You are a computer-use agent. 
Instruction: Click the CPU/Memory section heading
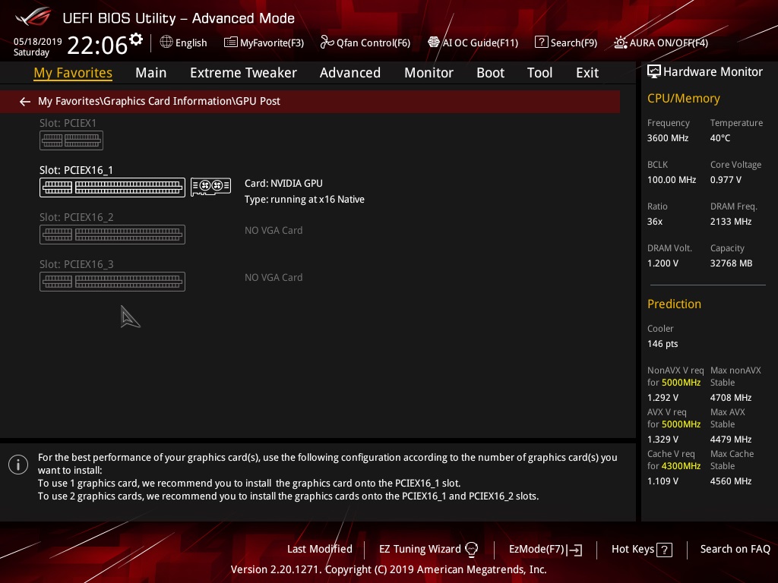tap(684, 99)
